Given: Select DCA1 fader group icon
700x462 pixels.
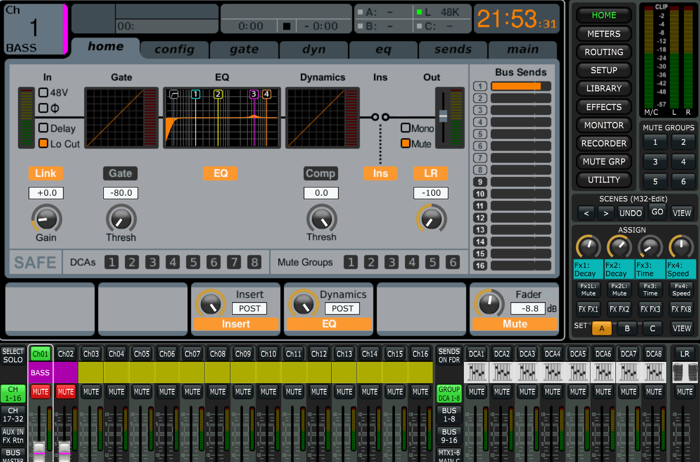Looking at the screenshot, I should click(476, 372).
